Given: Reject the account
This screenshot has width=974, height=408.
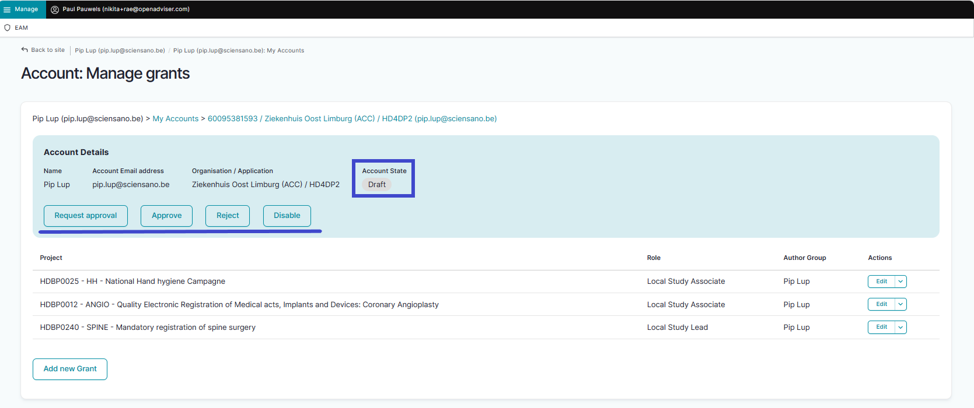Looking at the screenshot, I should point(228,216).
